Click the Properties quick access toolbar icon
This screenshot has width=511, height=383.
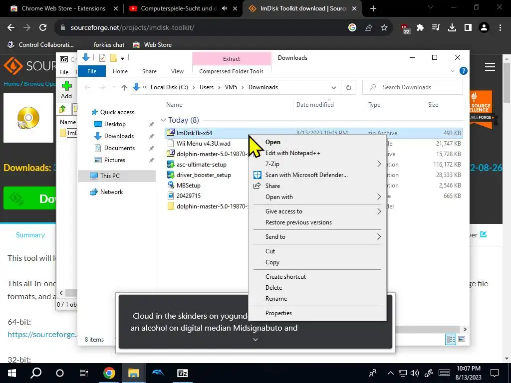click(x=102, y=58)
